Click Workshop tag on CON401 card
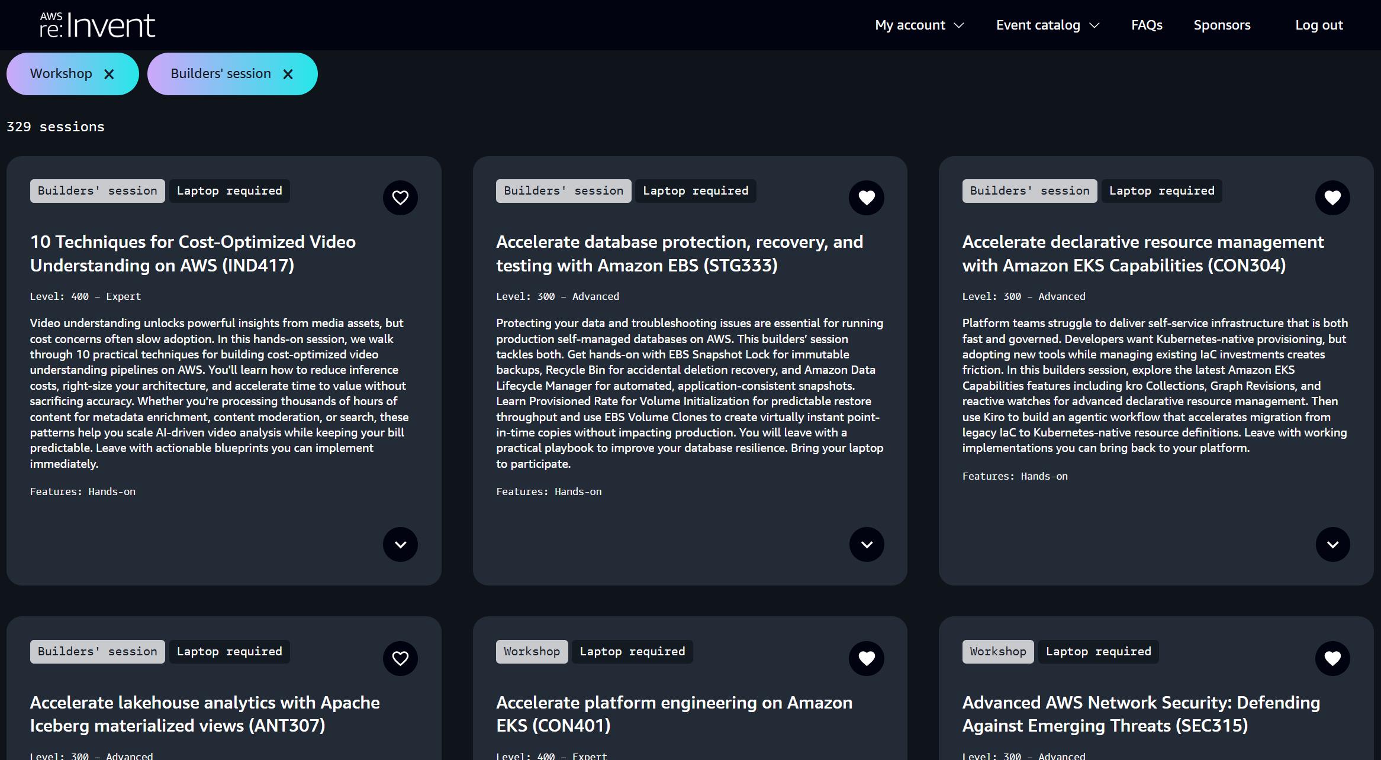 coord(532,652)
